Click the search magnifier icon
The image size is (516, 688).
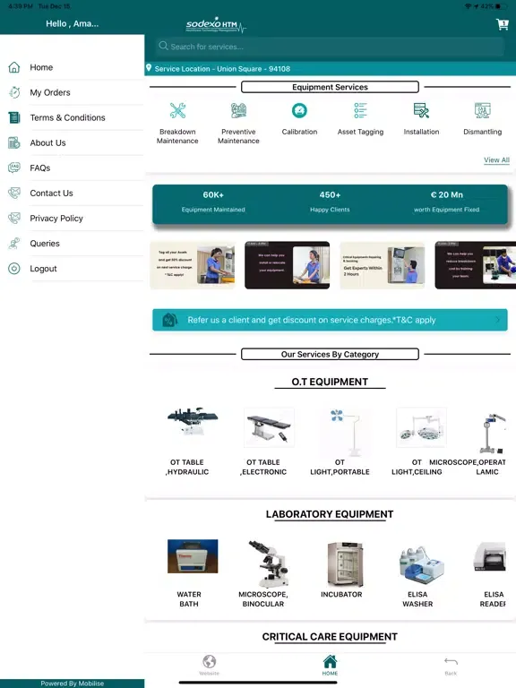[163, 46]
